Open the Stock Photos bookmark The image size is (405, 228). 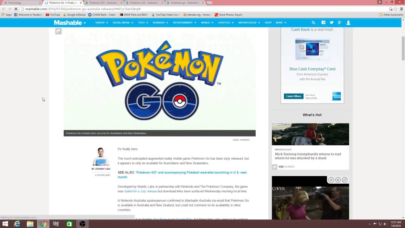click(x=229, y=15)
